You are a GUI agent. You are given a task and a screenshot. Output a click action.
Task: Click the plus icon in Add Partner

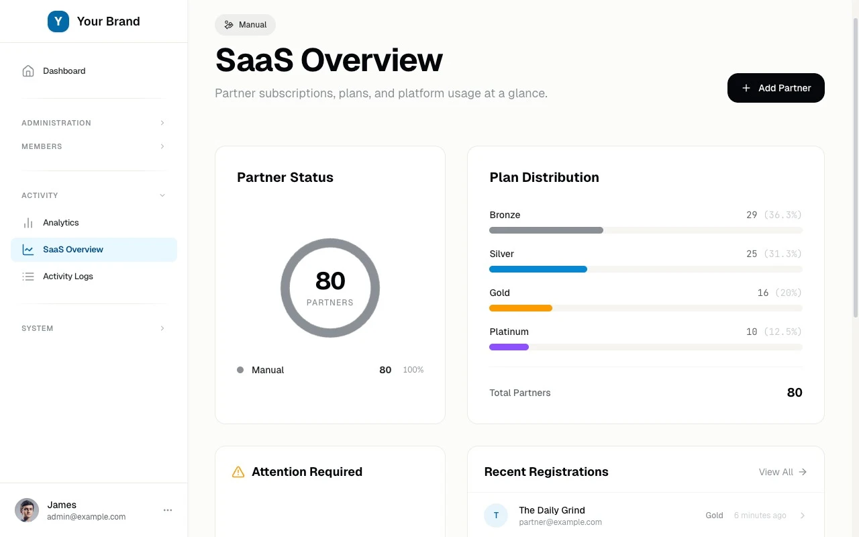pyautogui.click(x=746, y=88)
